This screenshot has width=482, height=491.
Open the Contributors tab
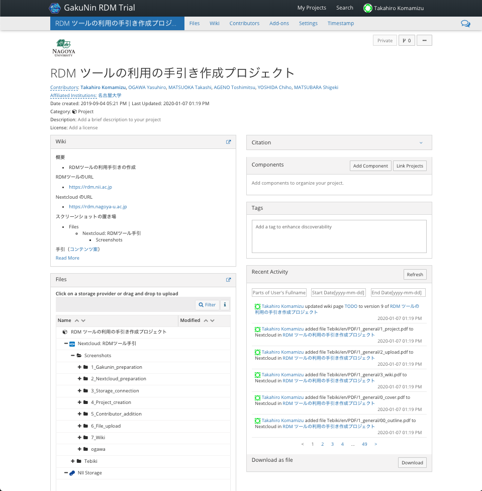[x=244, y=24]
